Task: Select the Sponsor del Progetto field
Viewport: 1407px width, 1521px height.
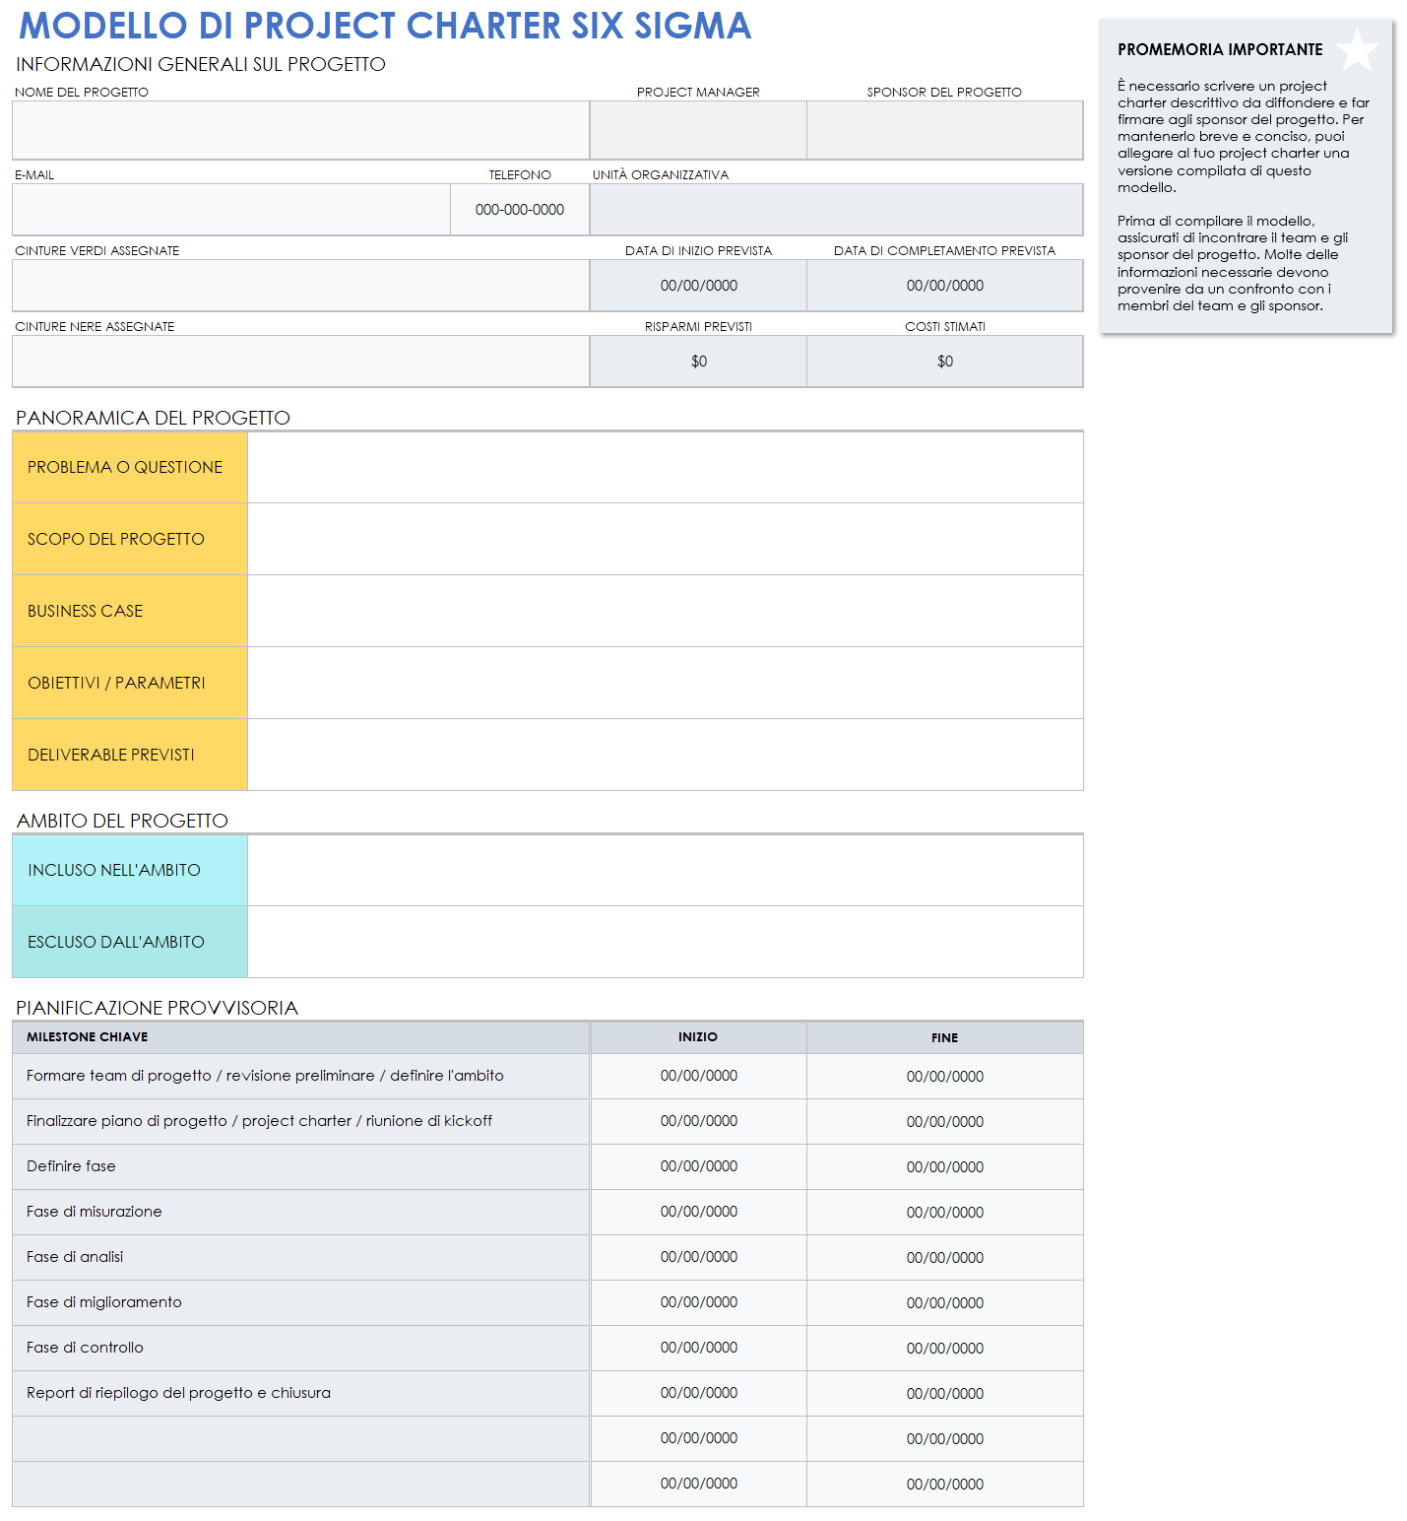Action: (945, 130)
